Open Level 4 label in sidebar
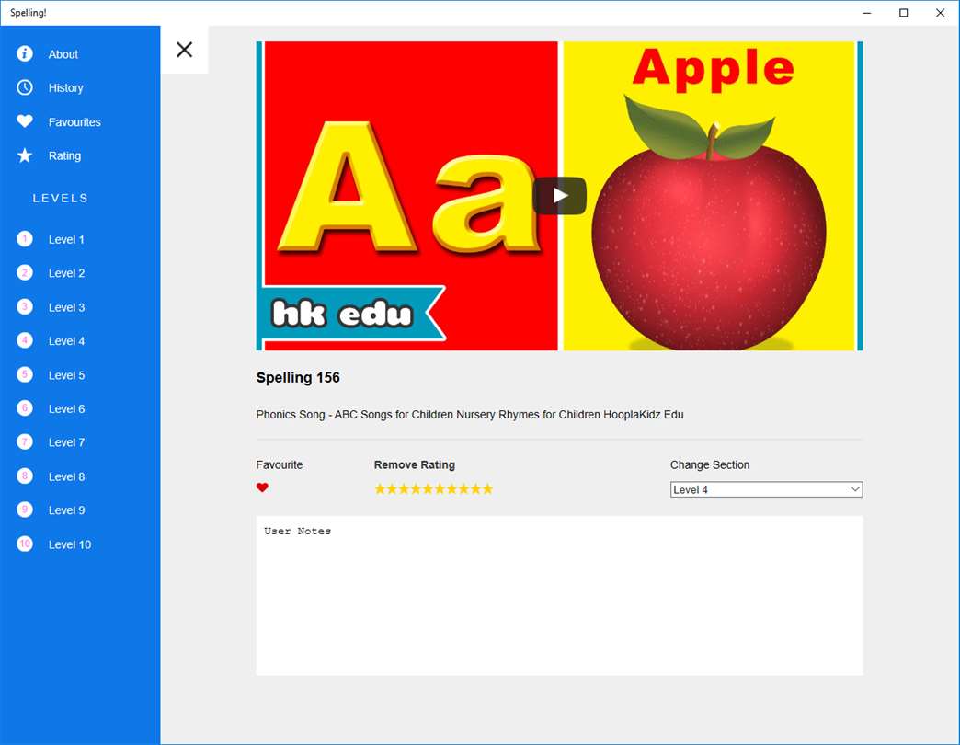This screenshot has width=960, height=745. tap(66, 341)
